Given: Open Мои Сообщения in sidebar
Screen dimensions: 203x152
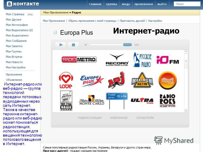Looking at the screenshot, I should click(16, 41).
